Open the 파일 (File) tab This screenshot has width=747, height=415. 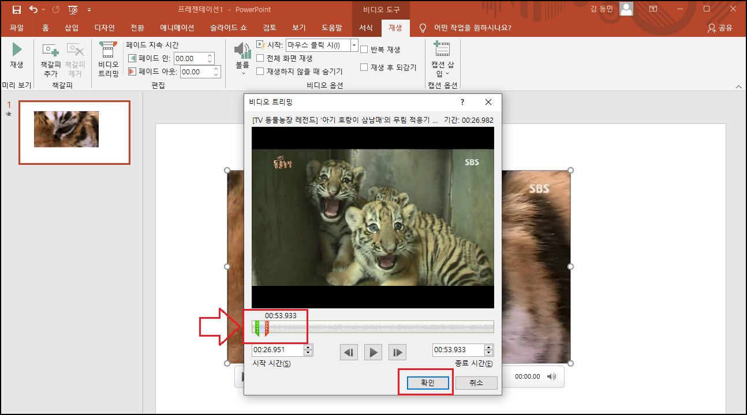tap(17, 28)
